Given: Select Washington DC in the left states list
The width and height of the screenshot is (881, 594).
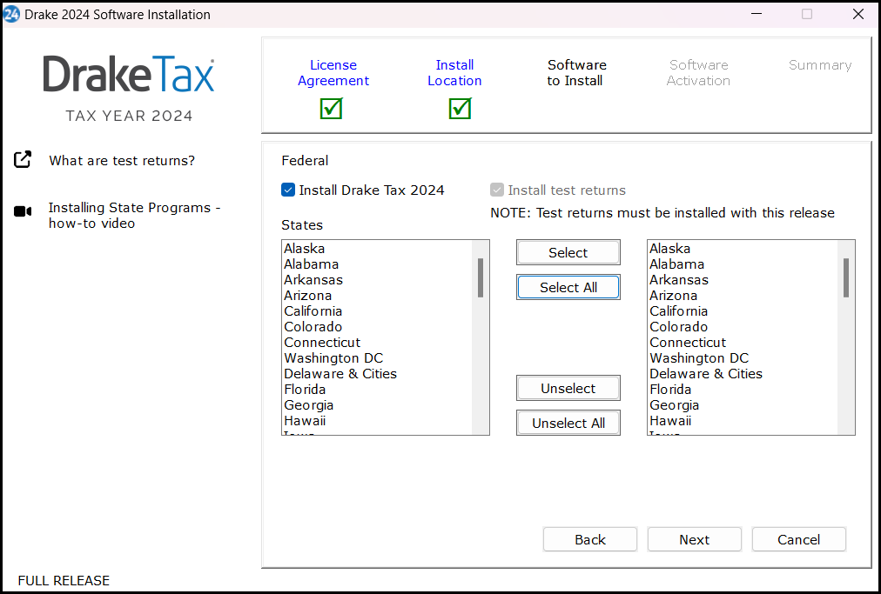Looking at the screenshot, I should (x=377, y=358).
